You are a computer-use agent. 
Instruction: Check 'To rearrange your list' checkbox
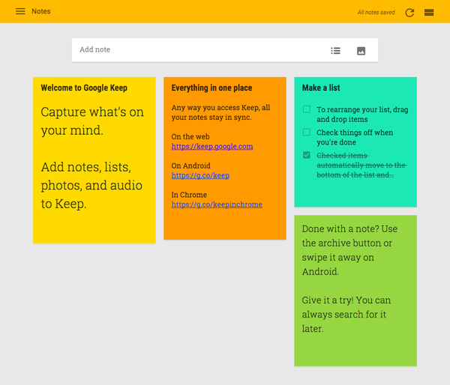coord(307,109)
